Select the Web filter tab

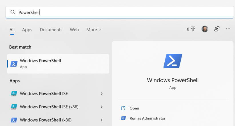74,30
